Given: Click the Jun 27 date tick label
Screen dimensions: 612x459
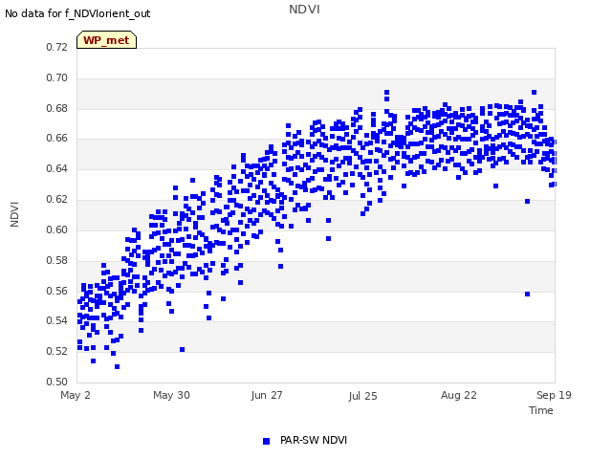Looking at the screenshot, I should tap(267, 395).
